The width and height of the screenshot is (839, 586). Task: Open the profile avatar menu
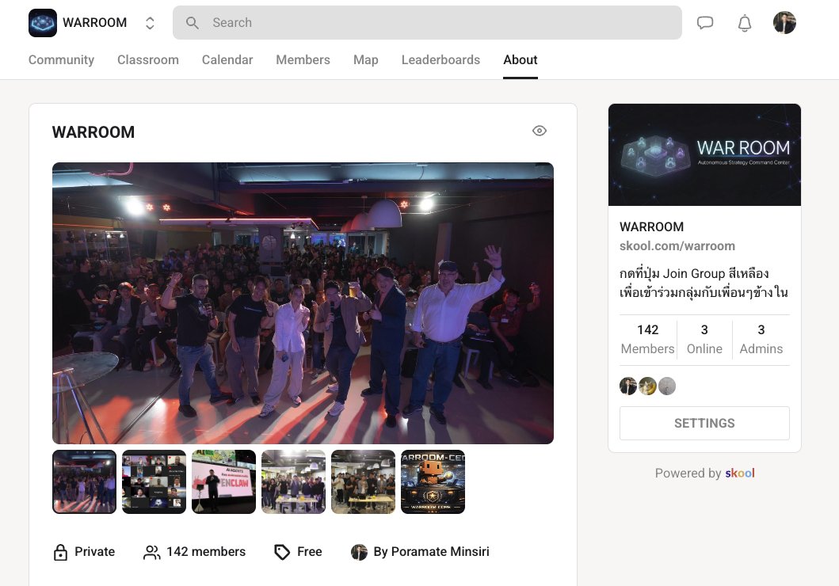tap(784, 22)
